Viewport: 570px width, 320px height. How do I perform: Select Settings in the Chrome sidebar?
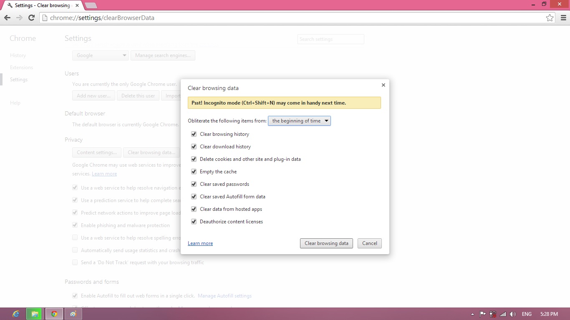click(x=19, y=80)
